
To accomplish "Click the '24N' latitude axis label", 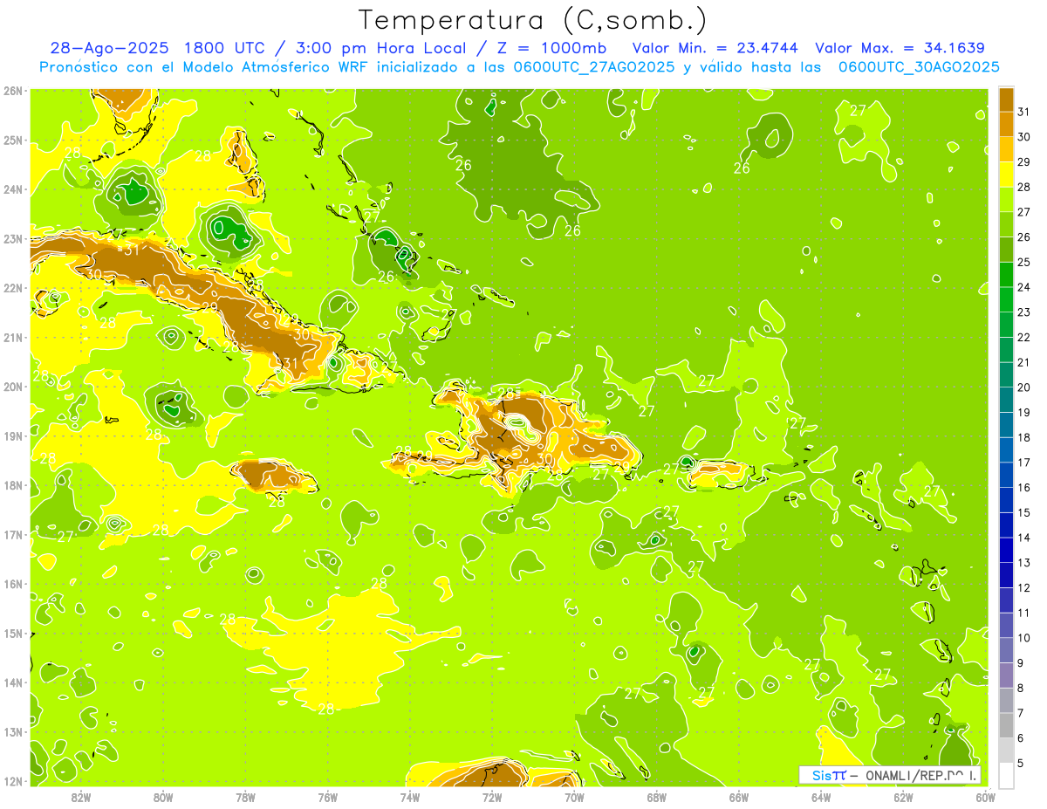I will [x=13, y=189].
